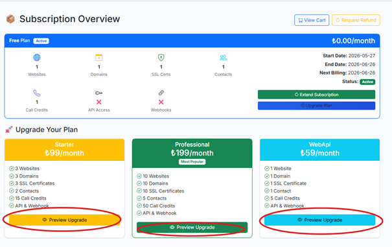Click the Call Credits phone icon

[37, 93]
